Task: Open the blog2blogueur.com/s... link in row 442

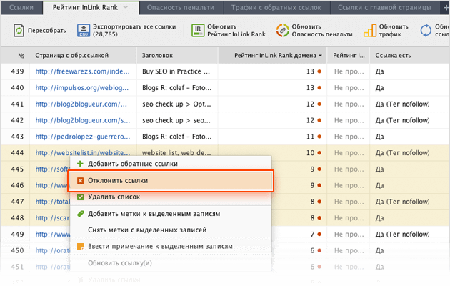Action: pyautogui.click(x=83, y=120)
